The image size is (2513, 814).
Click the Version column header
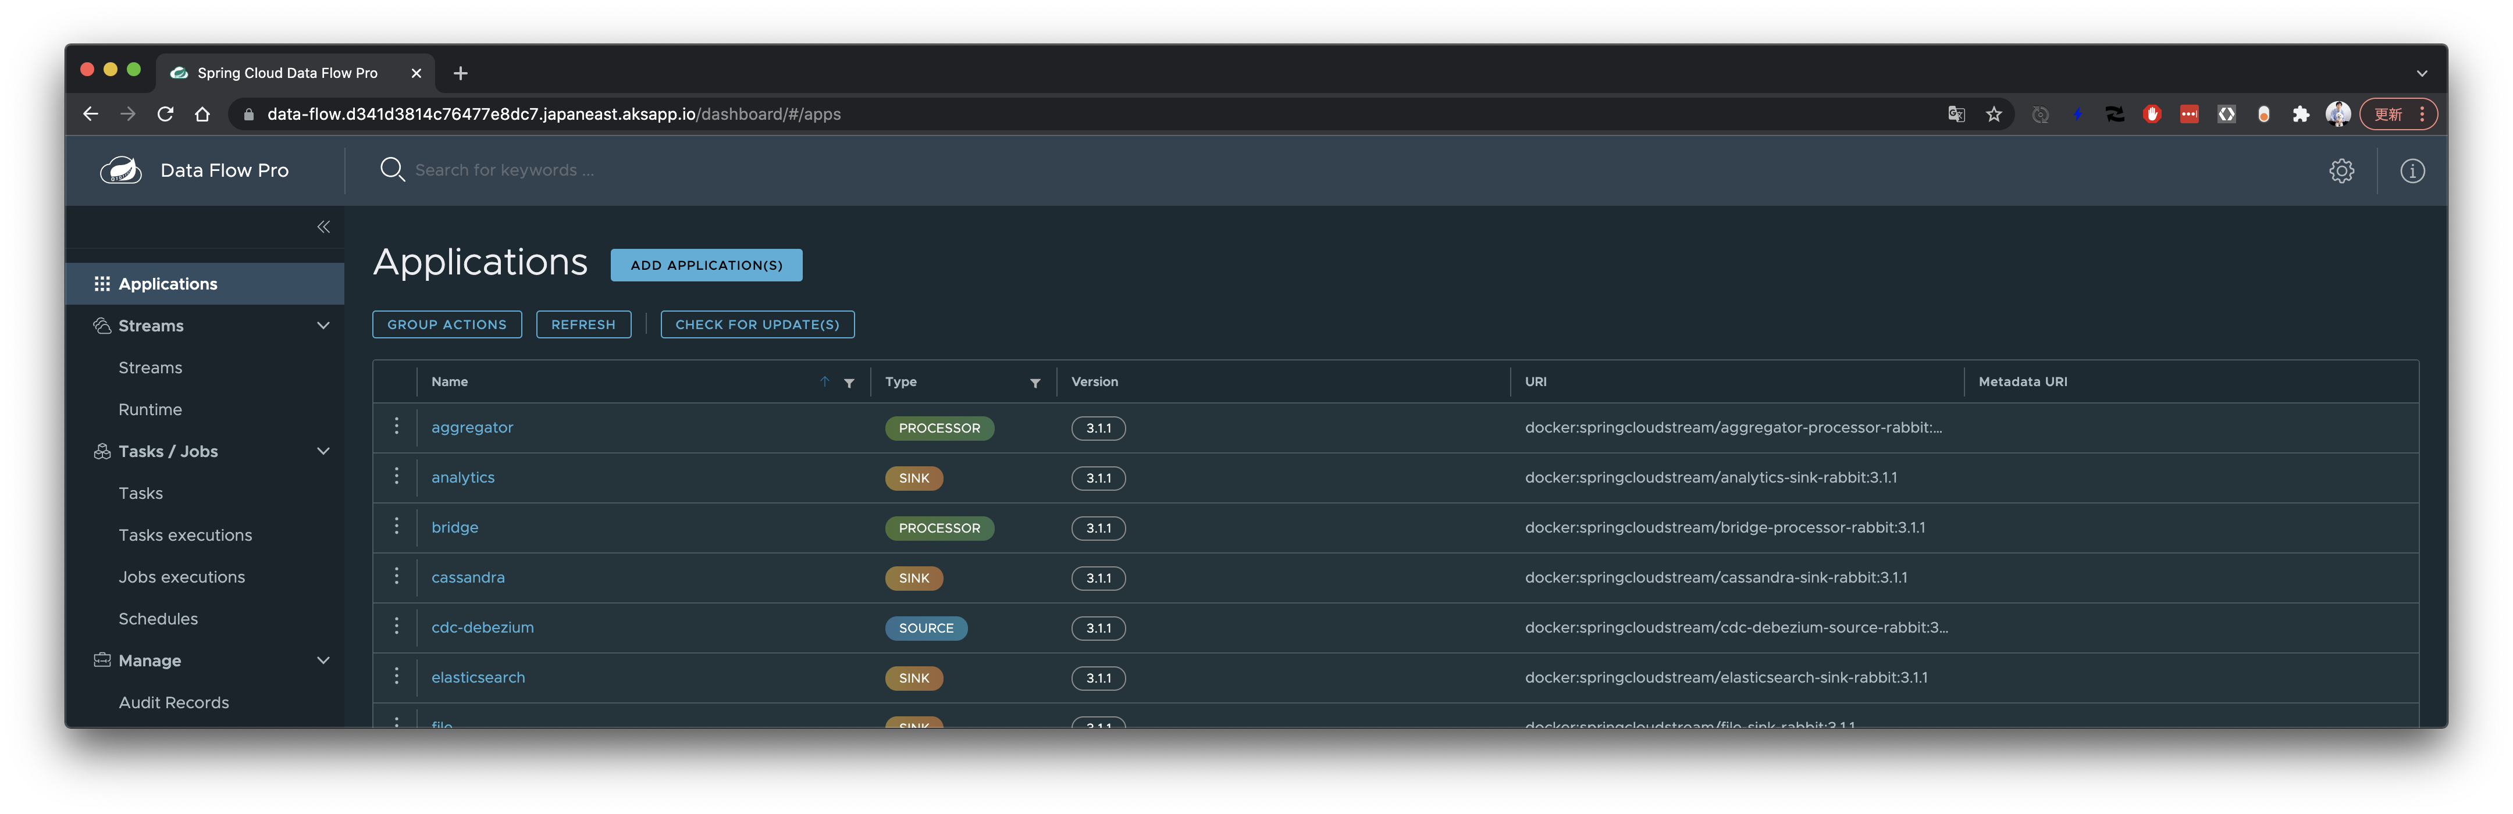1095,382
